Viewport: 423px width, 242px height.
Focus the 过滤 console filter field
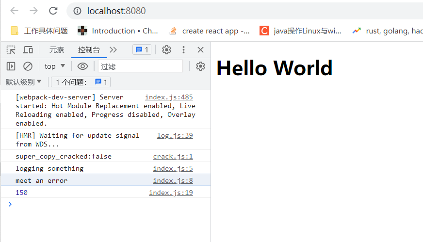coord(140,66)
